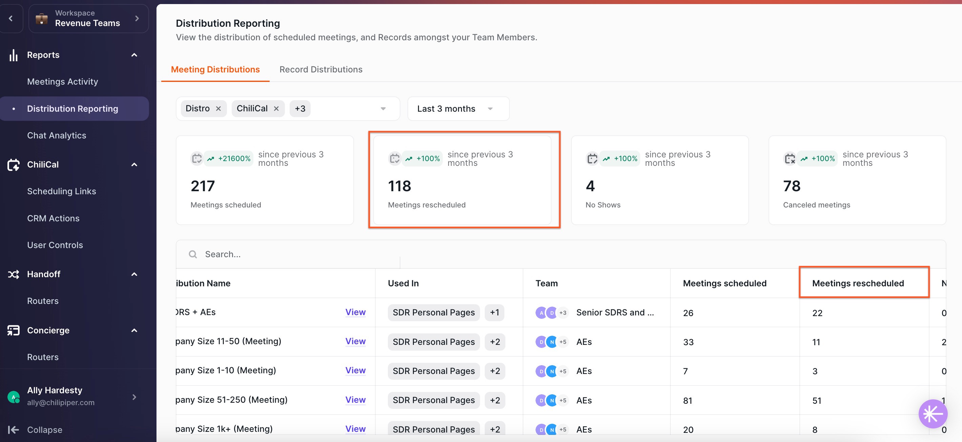Image resolution: width=962 pixels, height=442 pixels.
Task: Open View link for Size 1k+ (Meeting) row
Action: coord(355,429)
